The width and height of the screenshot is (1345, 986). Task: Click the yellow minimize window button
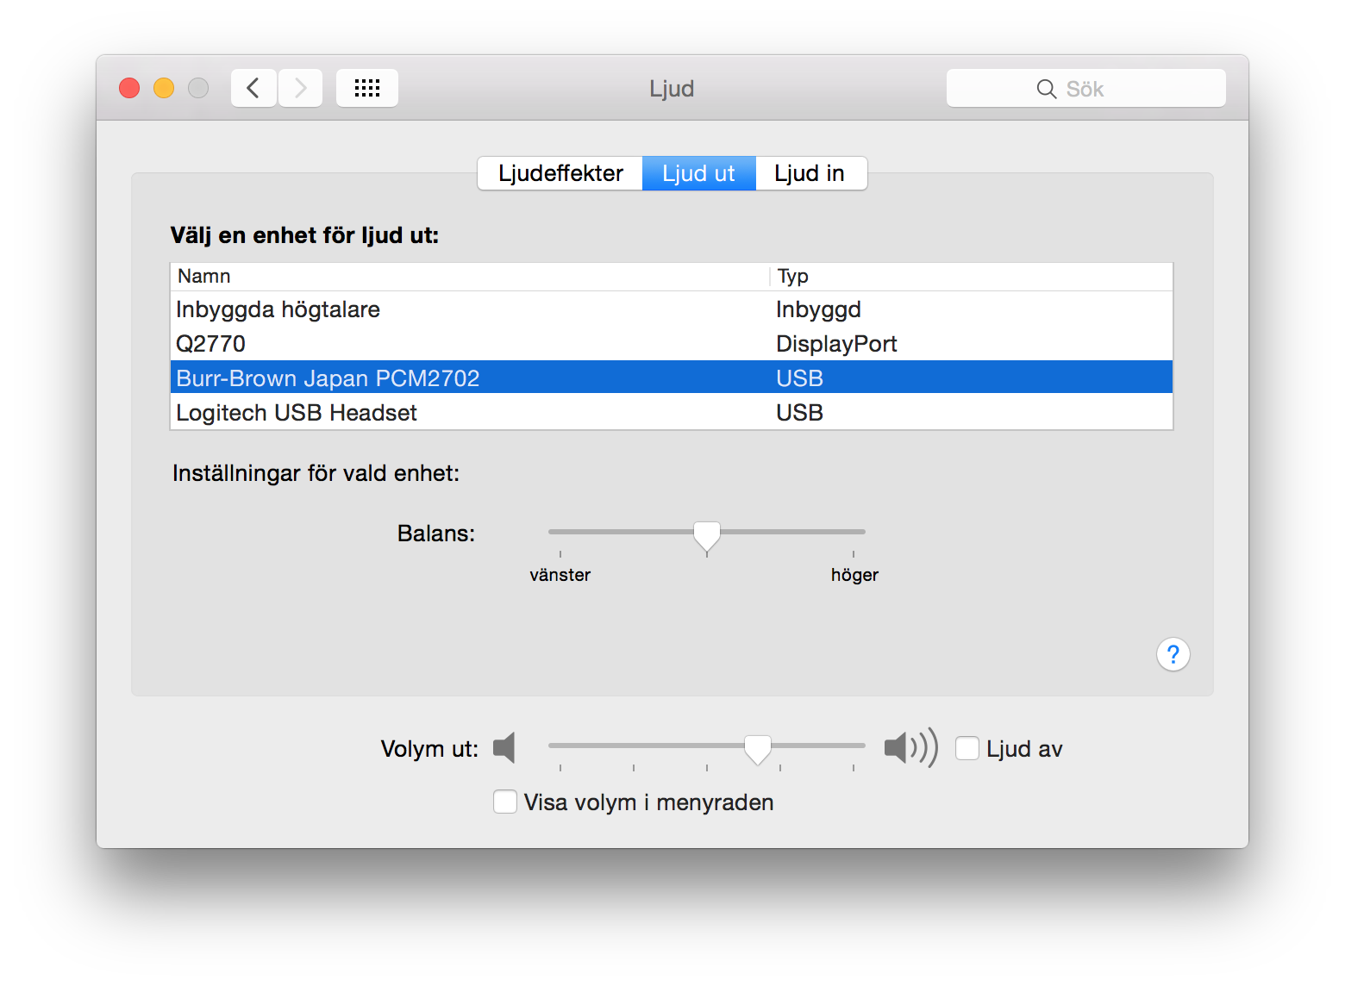pyautogui.click(x=164, y=88)
